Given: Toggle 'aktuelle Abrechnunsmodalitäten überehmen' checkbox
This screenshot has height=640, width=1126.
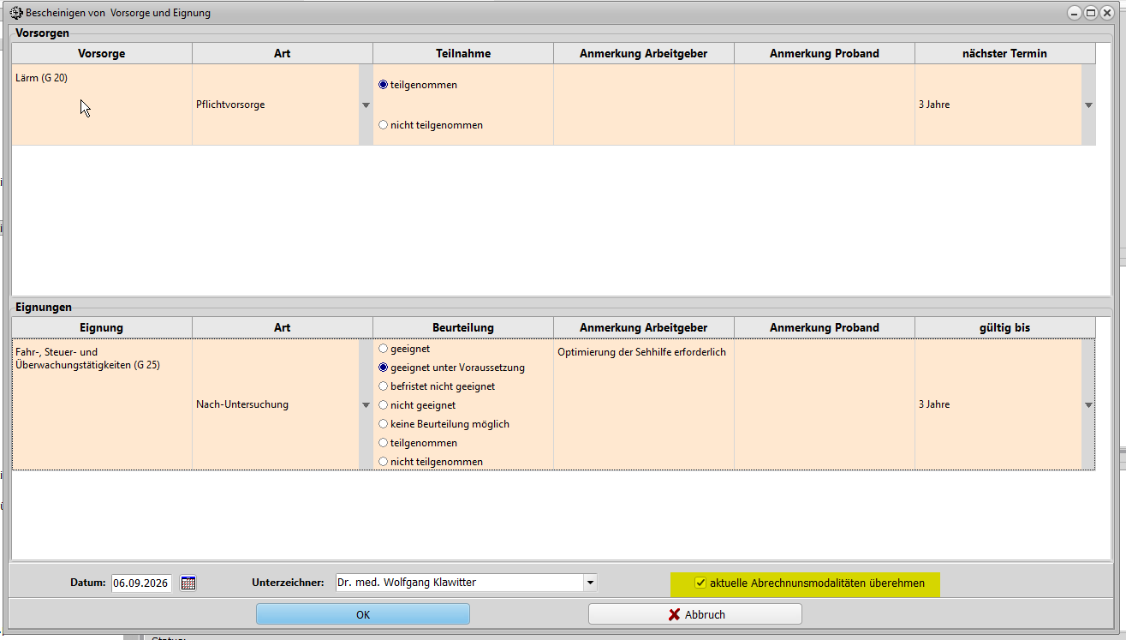Looking at the screenshot, I should point(700,583).
